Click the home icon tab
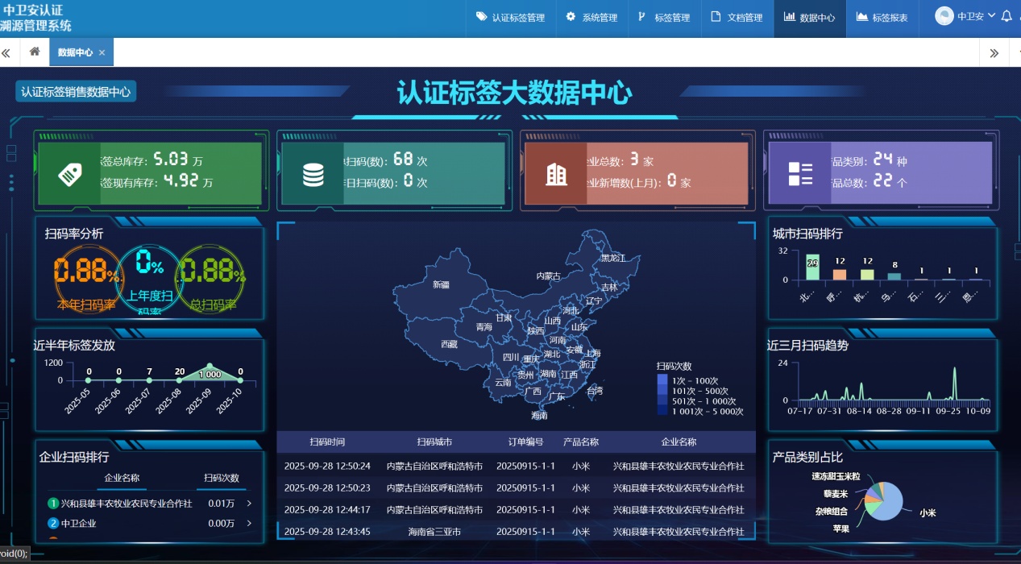This screenshot has height=564, width=1021. pos(35,52)
